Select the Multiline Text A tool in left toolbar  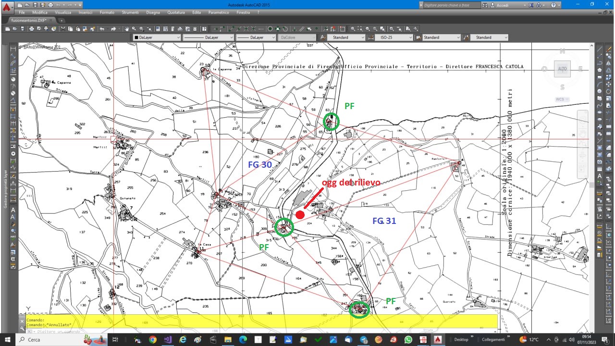13,210
